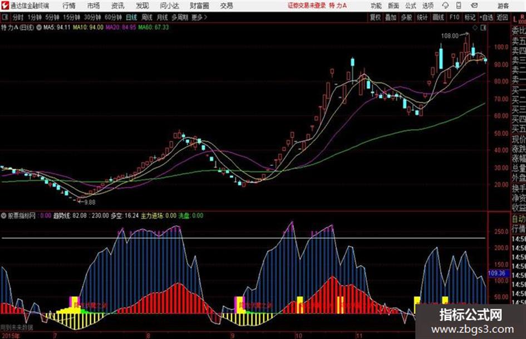Screen dimensions: 526x339
Task: Click the MA5: 94.11 value label
Action: pyautogui.click(x=57, y=27)
